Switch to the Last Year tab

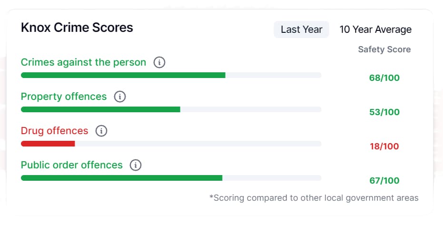(301, 29)
